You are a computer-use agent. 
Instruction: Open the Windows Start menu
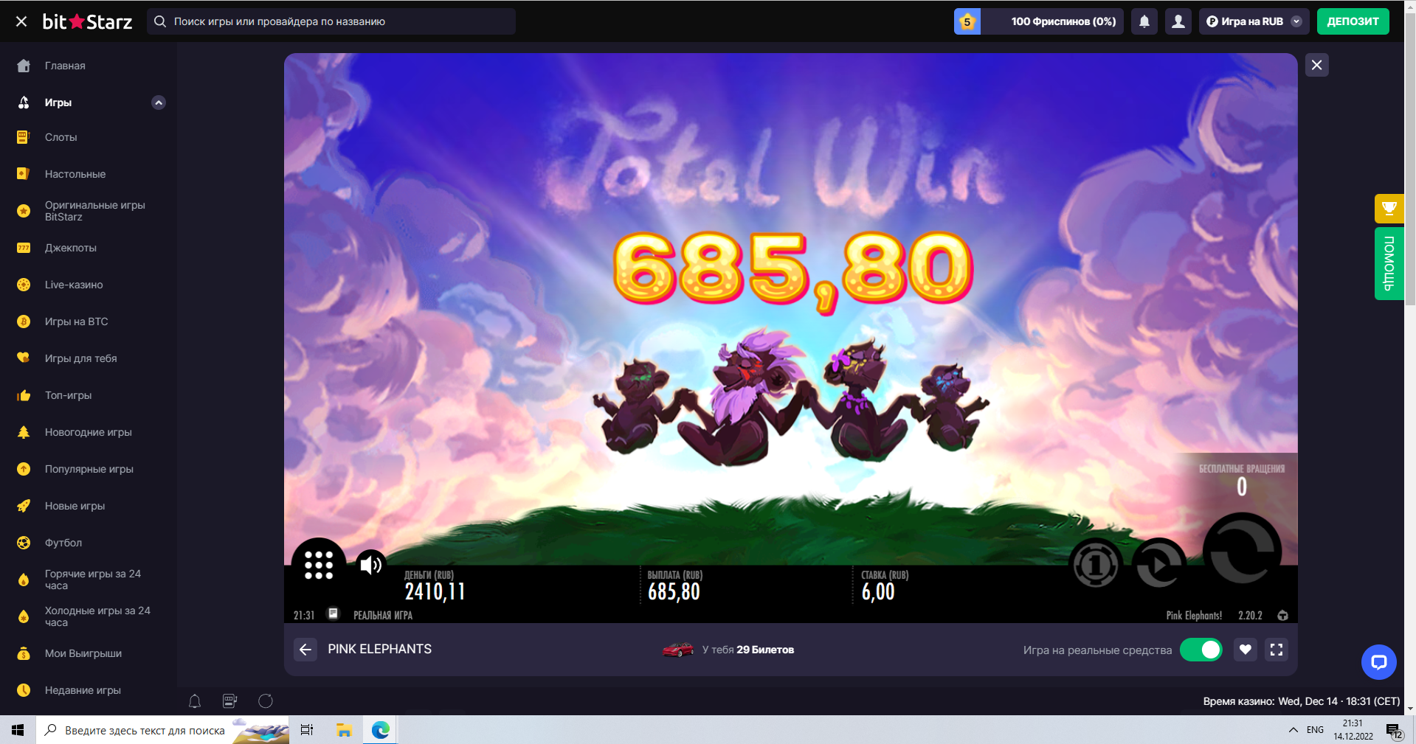[18, 730]
